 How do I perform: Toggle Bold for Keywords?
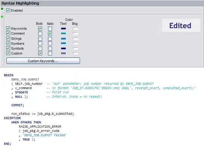click(x=40, y=29)
